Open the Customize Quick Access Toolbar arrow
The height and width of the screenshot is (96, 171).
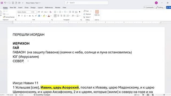[x=23, y=3]
